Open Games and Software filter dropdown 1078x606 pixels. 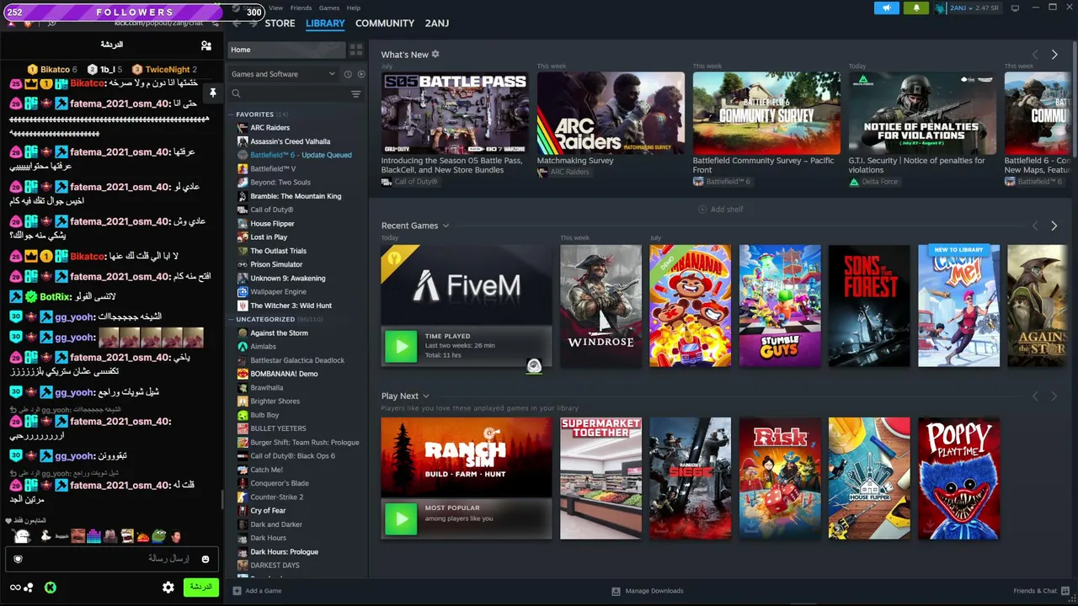[284, 74]
